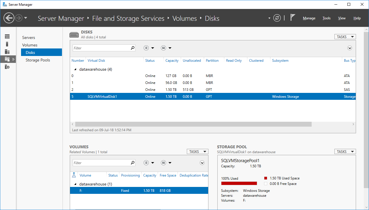The image size is (369, 210).
Task: Sort disks by Read Only column
Action: [234, 61]
